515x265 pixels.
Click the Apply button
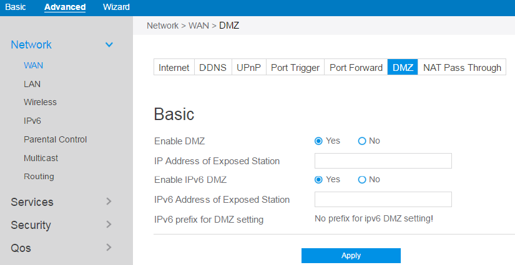pos(351,256)
